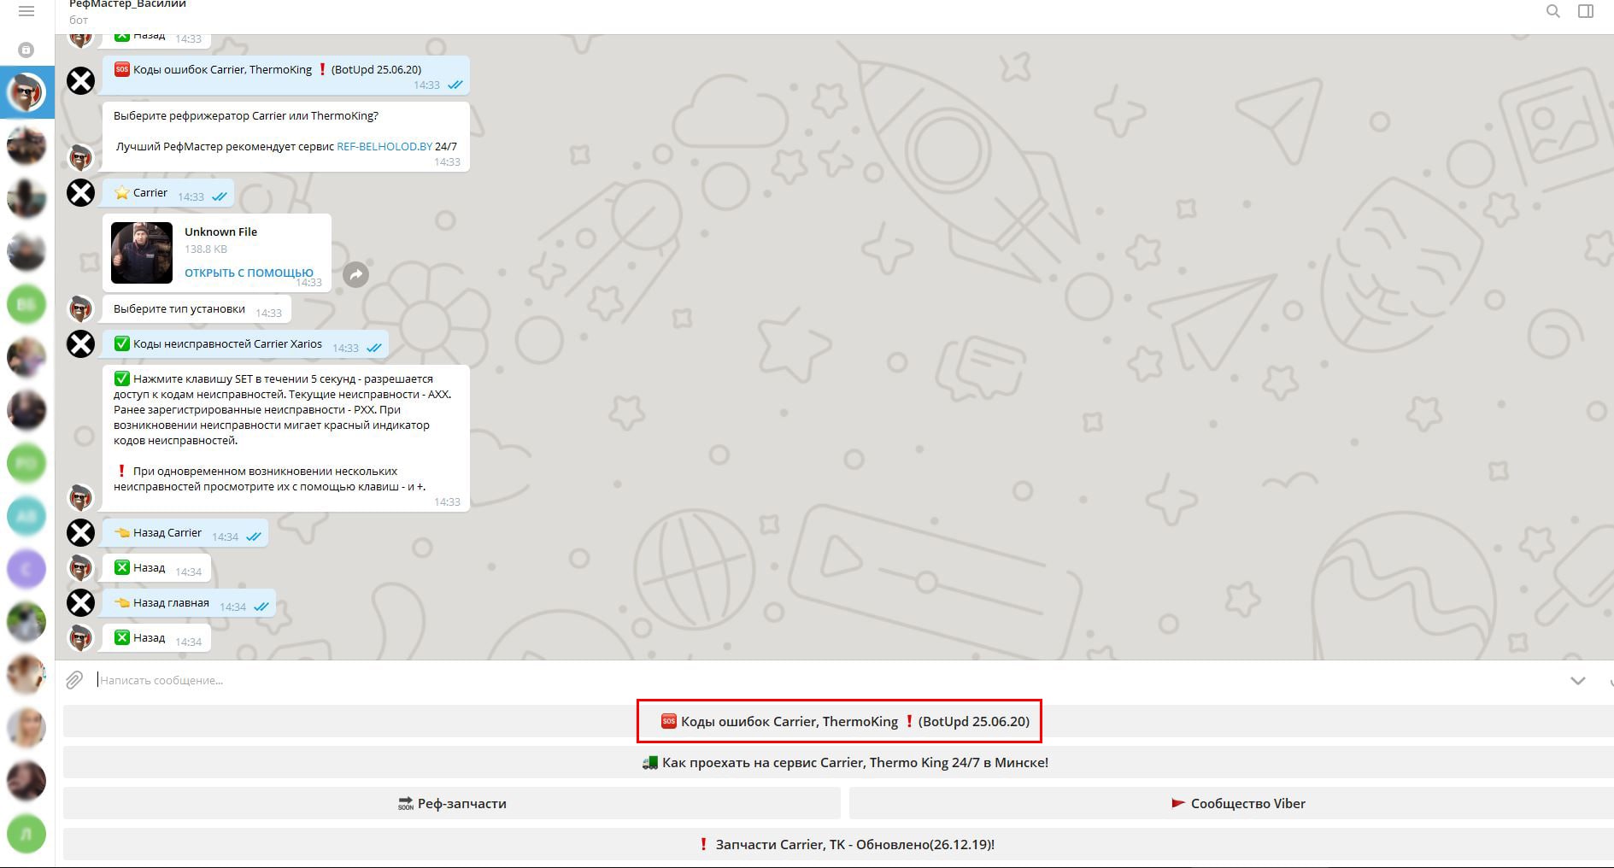Forward the Unknown File using the arrow icon

(x=355, y=274)
